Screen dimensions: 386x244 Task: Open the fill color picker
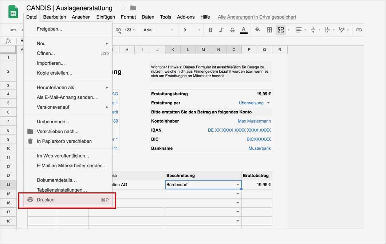point(257,30)
